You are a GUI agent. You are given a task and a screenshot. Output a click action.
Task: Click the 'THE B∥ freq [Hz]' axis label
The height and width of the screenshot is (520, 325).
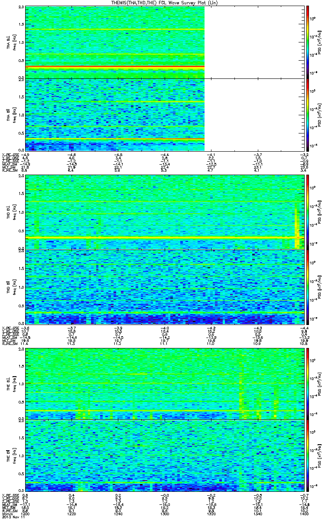11,456
